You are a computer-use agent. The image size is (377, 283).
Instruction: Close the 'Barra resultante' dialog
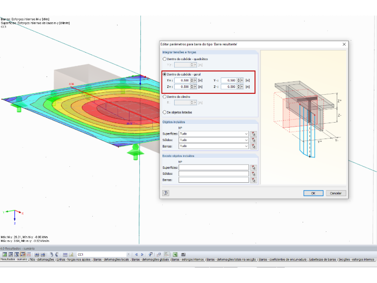pyautogui.click(x=344, y=44)
